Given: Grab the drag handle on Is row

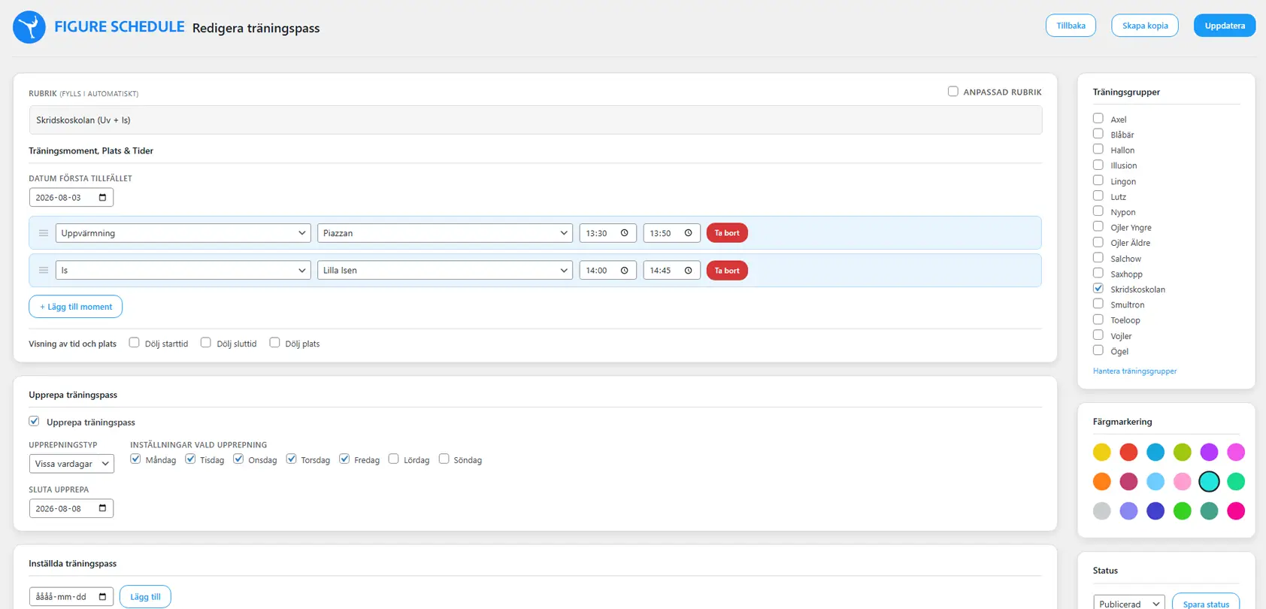Looking at the screenshot, I should [44, 271].
